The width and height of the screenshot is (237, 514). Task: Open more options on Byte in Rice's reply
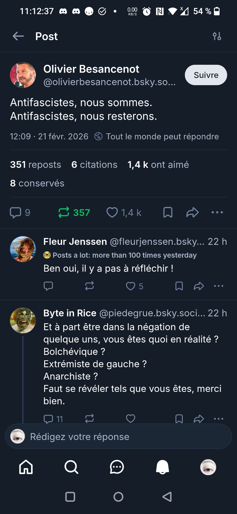[x=219, y=419]
